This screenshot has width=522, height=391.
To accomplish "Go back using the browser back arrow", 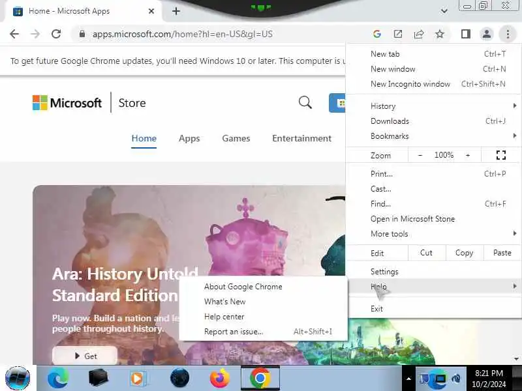I will click(14, 34).
